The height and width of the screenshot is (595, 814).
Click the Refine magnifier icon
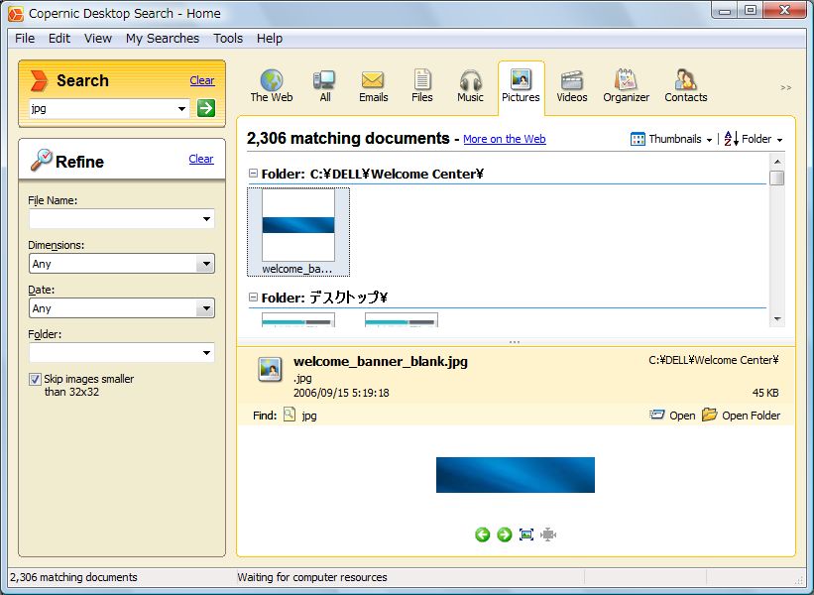click(x=41, y=160)
